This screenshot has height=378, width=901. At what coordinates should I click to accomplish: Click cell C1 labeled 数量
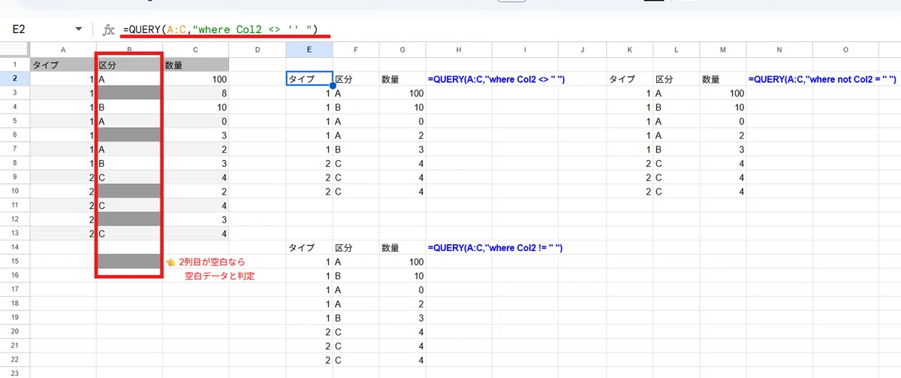pos(196,65)
